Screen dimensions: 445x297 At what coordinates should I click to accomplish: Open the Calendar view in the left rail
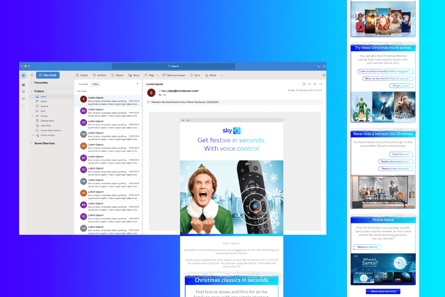click(23, 92)
